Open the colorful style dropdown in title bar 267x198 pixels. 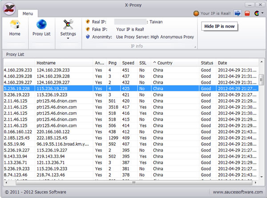pyautogui.click(x=257, y=13)
